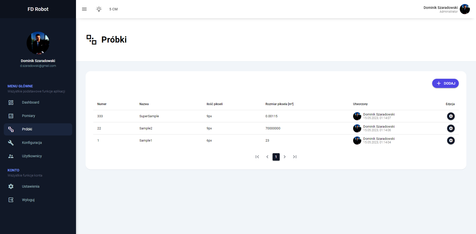Go to the first page of pagination

257,157
